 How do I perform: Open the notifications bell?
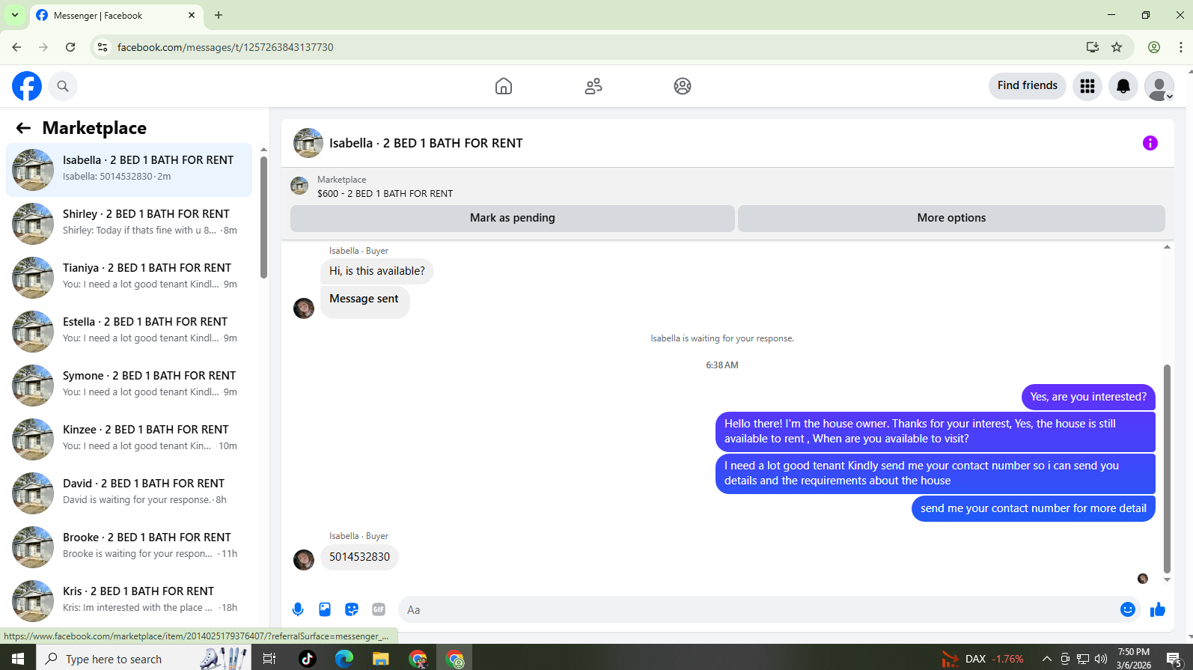point(1123,86)
